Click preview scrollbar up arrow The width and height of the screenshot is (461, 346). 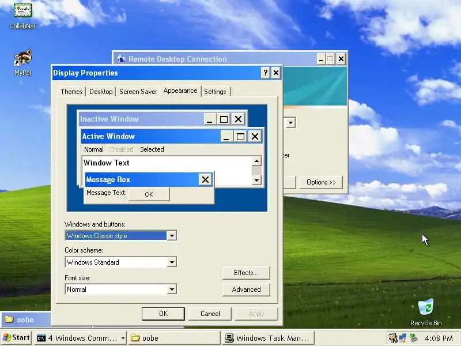click(256, 161)
